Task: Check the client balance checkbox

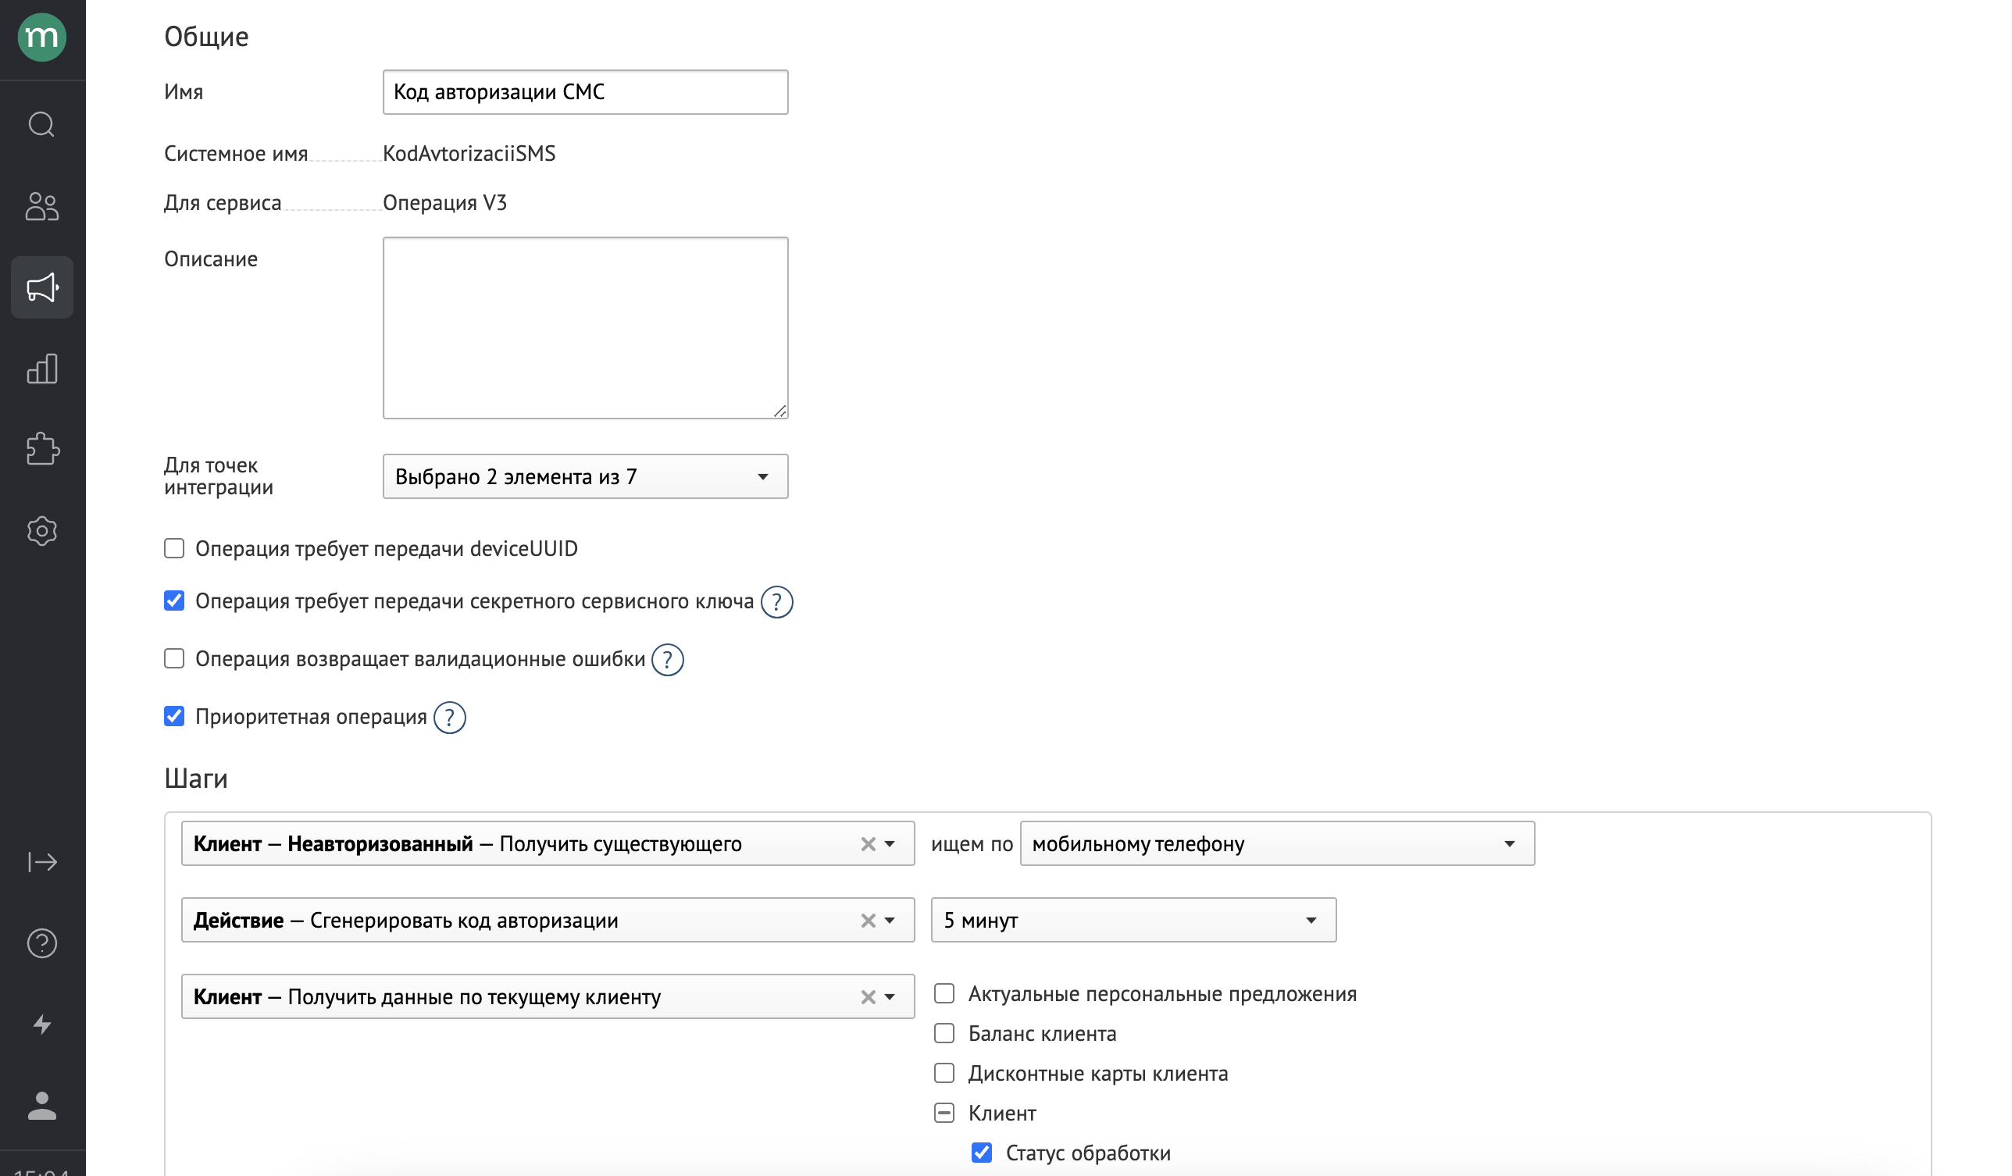Action: coord(944,1033)
